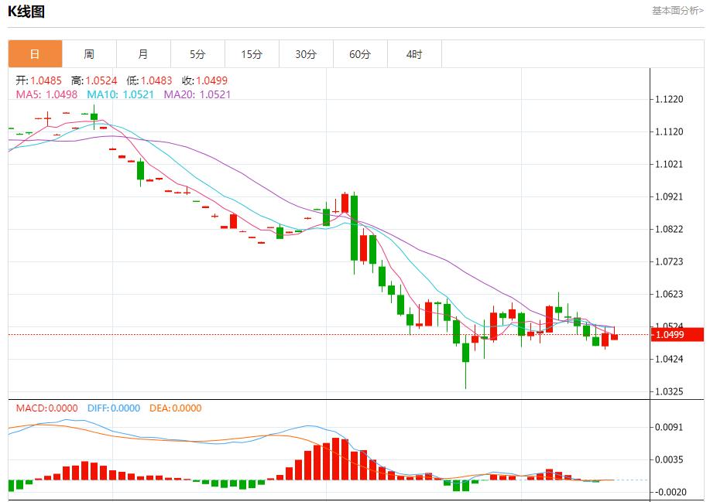This screenshot has height=502, width=710.
Task: Click the 1.1220 price axis label
Action: coord(669,100)
